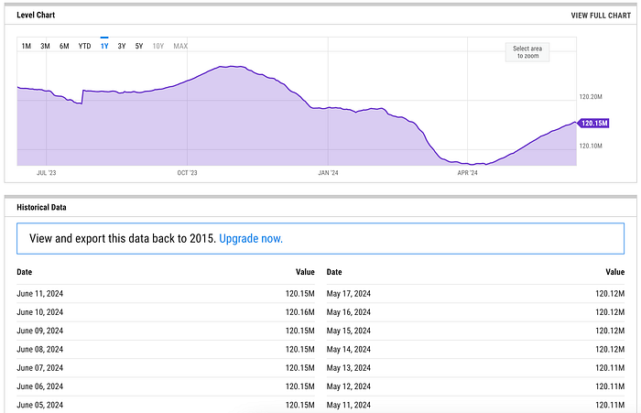The image size is (641, 413).
Task: Select the 1M time range tab
Action: [27, 46]
